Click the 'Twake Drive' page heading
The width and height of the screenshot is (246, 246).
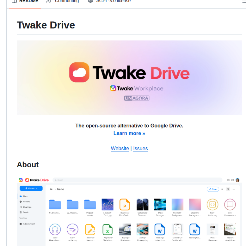pyautogui.click(x=46, y=25)
